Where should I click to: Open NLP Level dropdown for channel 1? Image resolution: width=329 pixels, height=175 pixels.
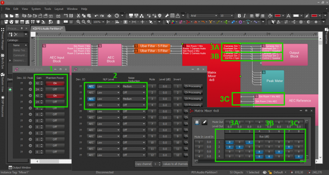tap(108, 86)
